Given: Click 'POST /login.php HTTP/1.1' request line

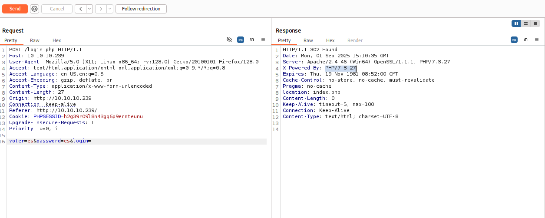Looking at the screenshot, I should tap(46, 50).
